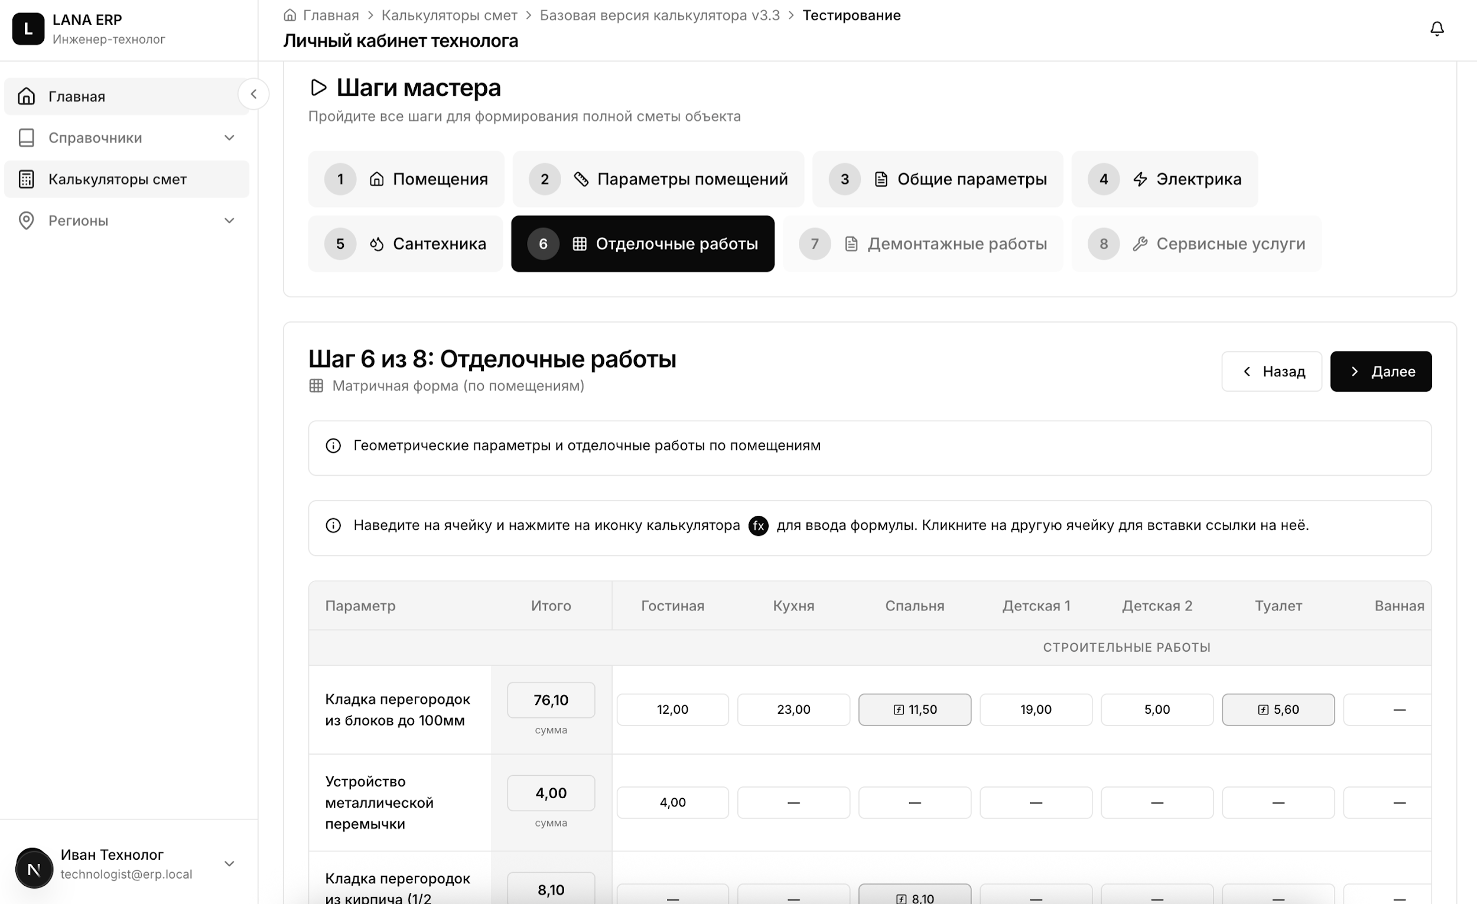Screen dimensions: 1477x904
Task: Go to step 7 Демонтажные работы
Action: [922, 243]
